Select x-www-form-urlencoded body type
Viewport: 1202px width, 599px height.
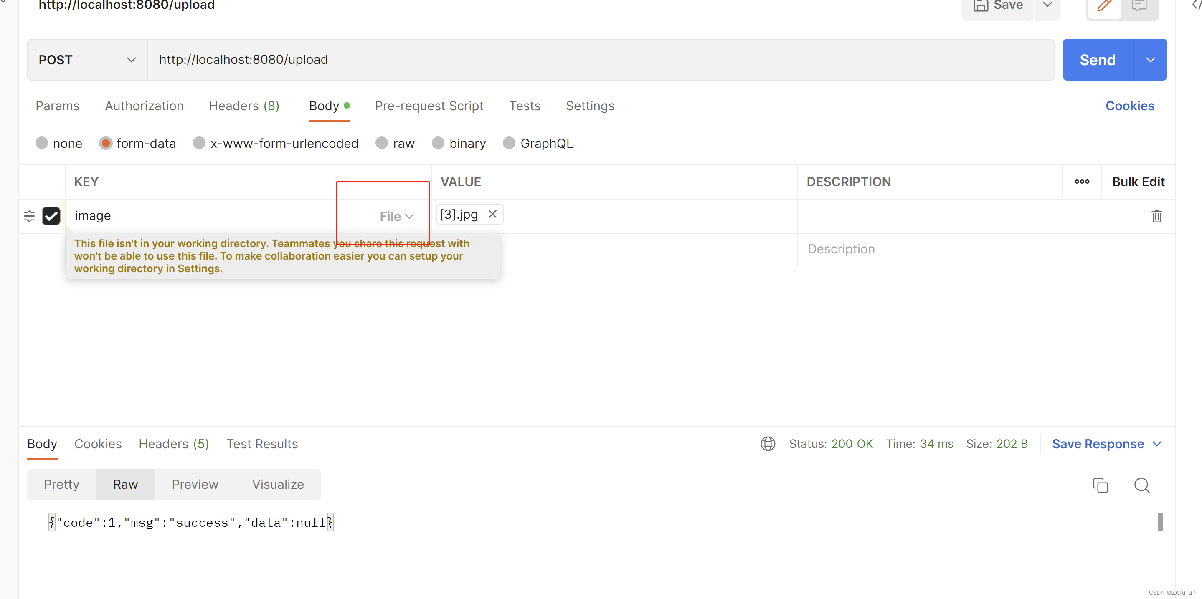(276, 143)
